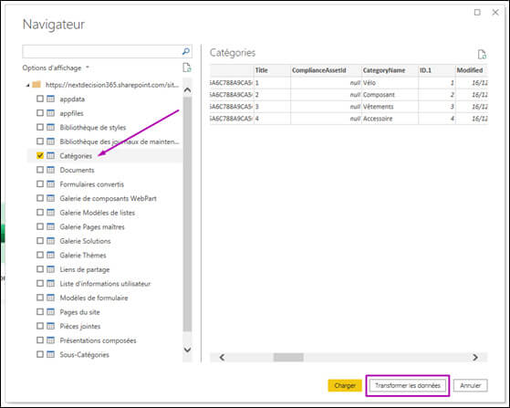
Task: Select Liste d'informations utilisateur item
Action: [105, 283]
